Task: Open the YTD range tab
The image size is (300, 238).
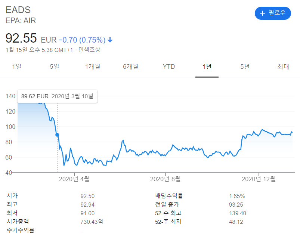Action: [x=169, y=67]
